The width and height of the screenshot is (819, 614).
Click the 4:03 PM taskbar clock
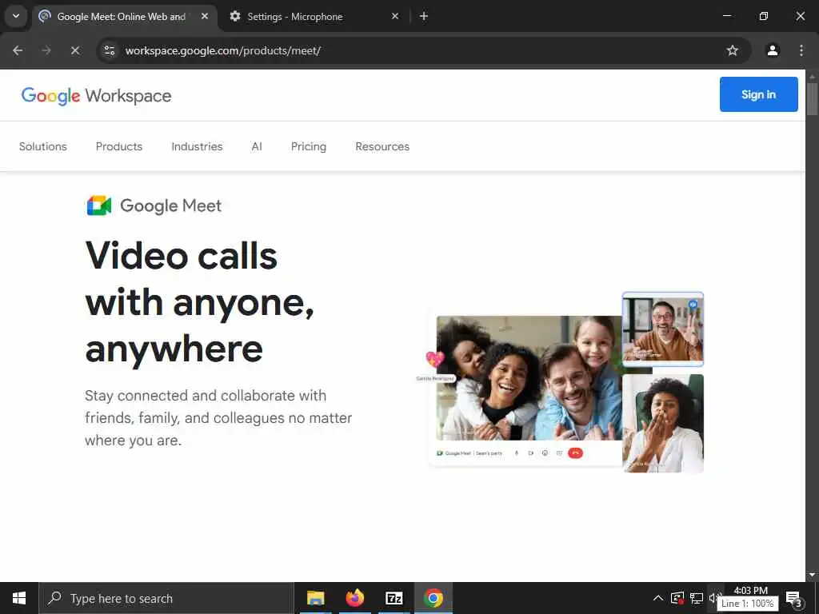750,591
